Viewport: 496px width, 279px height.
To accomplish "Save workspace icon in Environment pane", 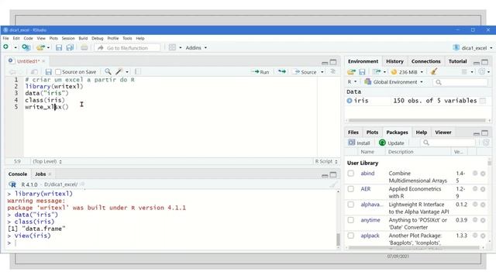I will point(362,72).
